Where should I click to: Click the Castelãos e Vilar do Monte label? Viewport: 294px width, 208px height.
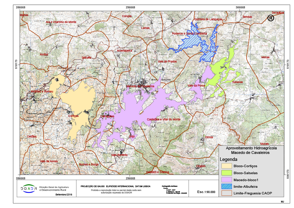(163, 119)
